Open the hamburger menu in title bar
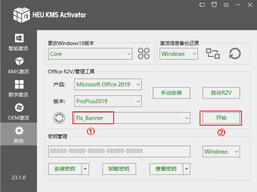The image size is (257, 192). [226, 5]
